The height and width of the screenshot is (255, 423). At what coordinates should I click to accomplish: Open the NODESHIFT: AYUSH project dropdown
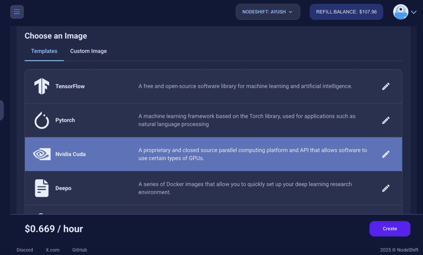coord(268,12)
